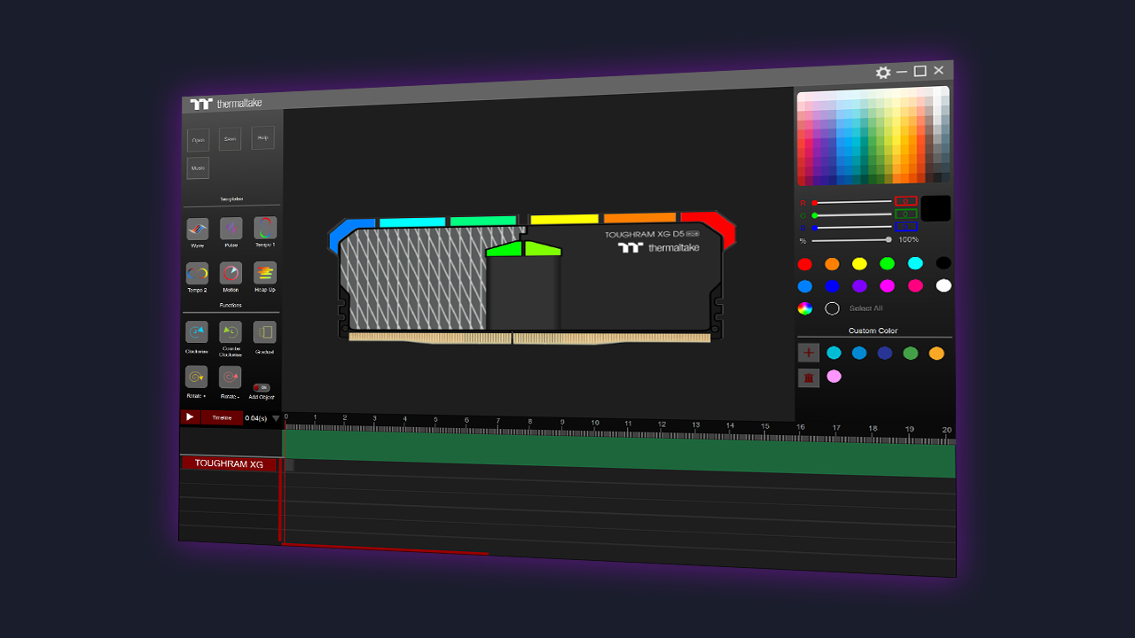
Task: Choose the Tempo 1 template
Action: coord(264,228)
